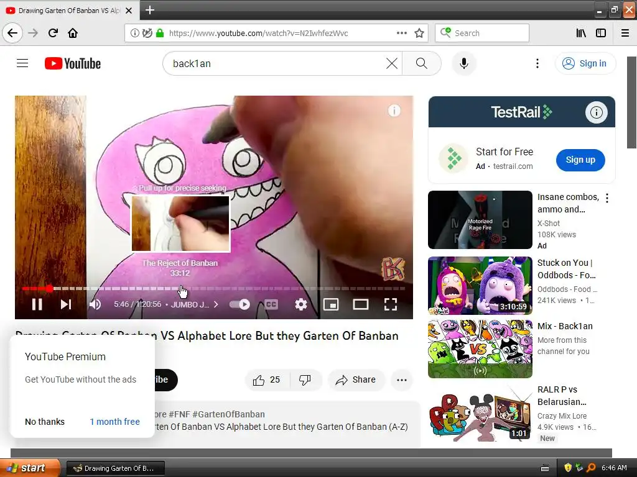Open YouTube guide hamburger menu

(x=22, y=63)
